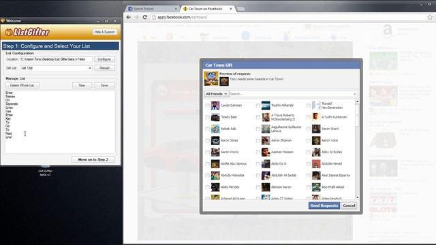Click the Car Town gift image

pyautogui.click(x=211, y=79)
